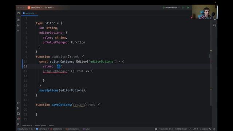Open the Run tool window icon
Image resolution: width=233 pixels, height=131 pixels.
[x=18, y=108]
